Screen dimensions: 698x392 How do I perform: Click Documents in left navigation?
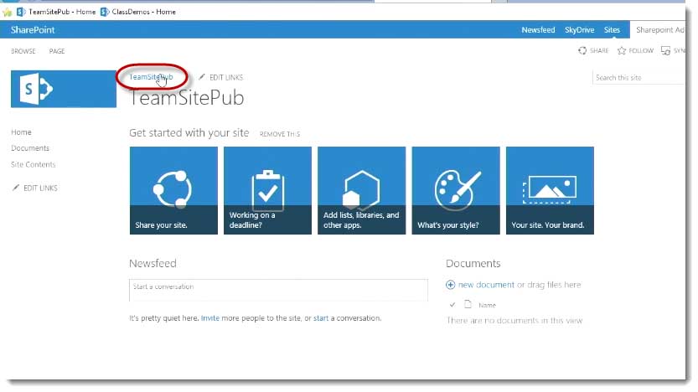tap(30, 148)
